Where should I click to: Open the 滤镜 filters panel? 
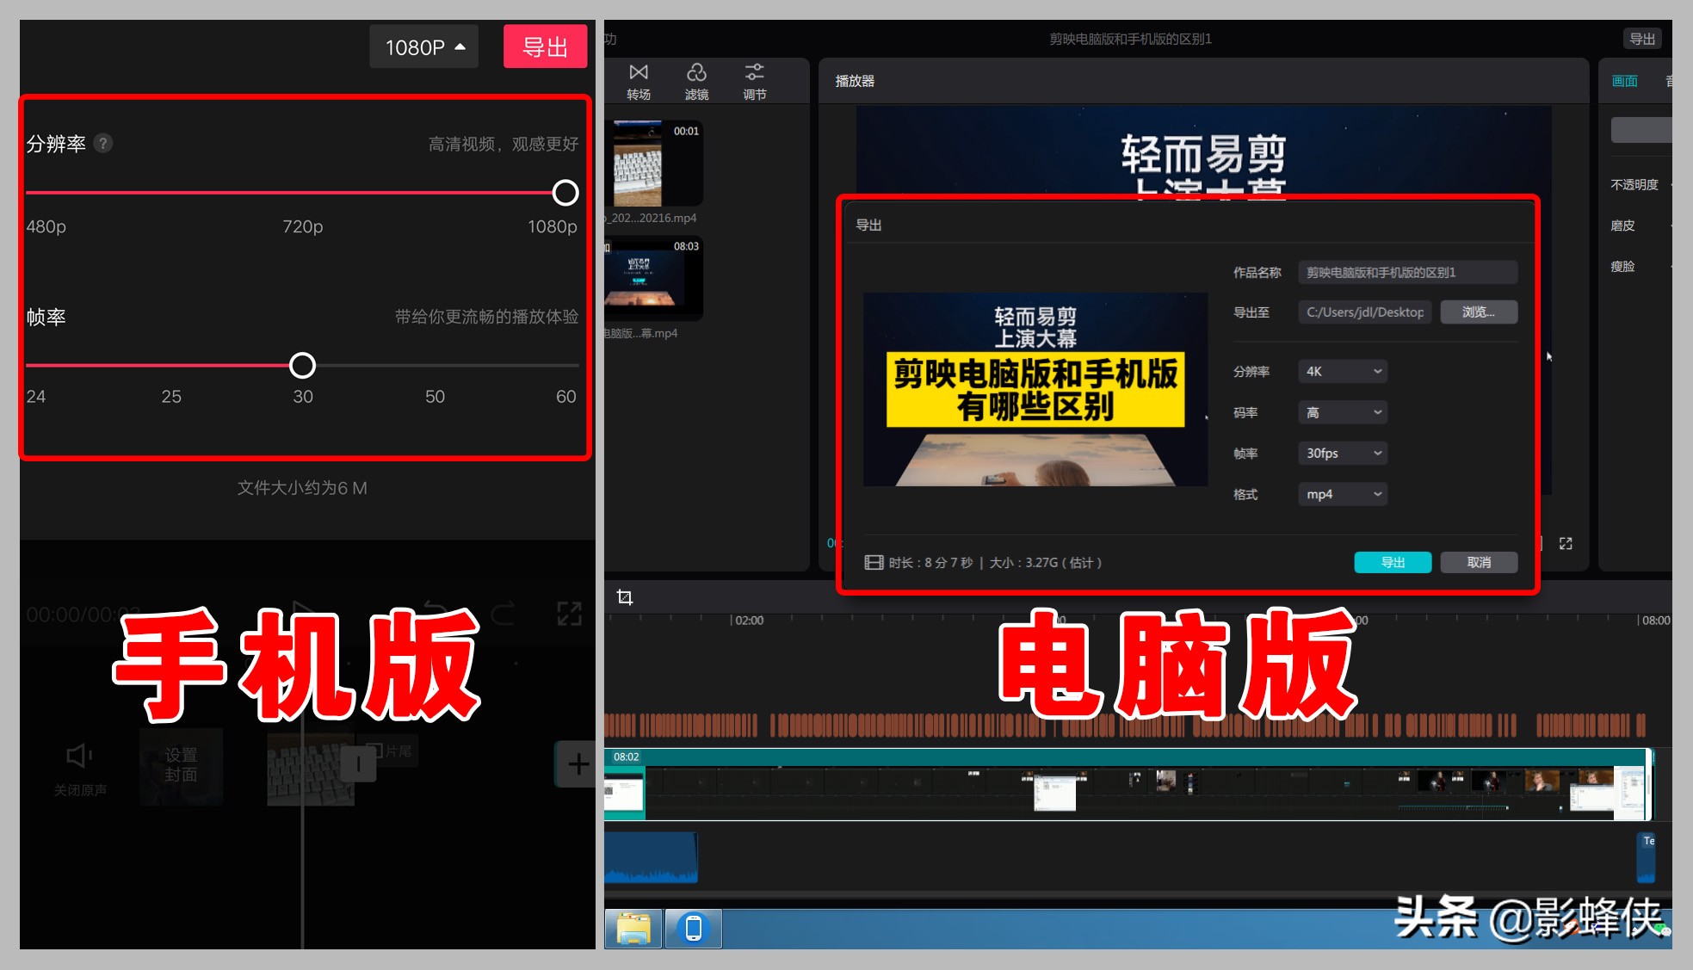tap(696, 80)
